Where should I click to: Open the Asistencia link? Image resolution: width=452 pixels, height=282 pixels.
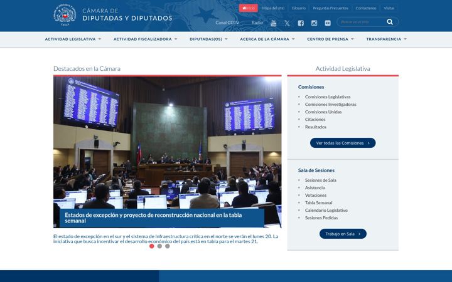315,187
